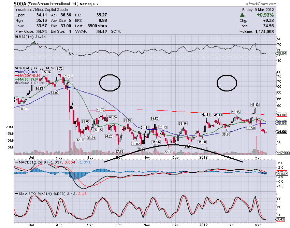290x228 pixels.
Task: Click the Bid price 33.00
Action: 66,26
